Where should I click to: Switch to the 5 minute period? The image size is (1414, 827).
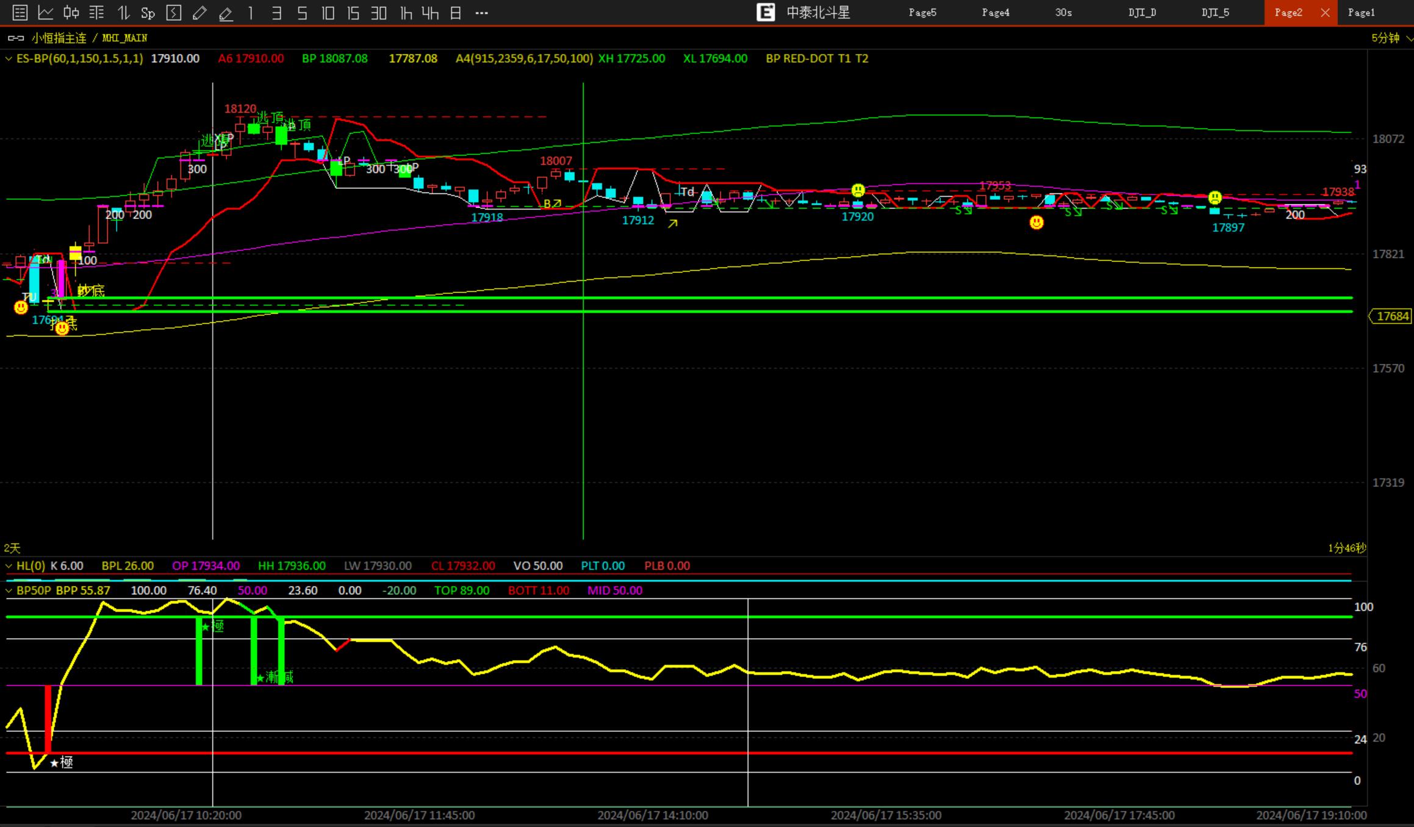tap(302, 13)
